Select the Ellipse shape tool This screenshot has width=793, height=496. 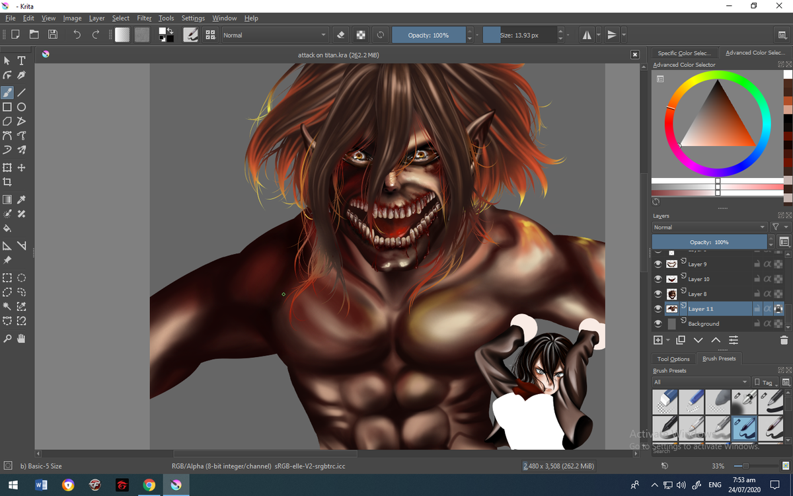(x=21, y=106)
